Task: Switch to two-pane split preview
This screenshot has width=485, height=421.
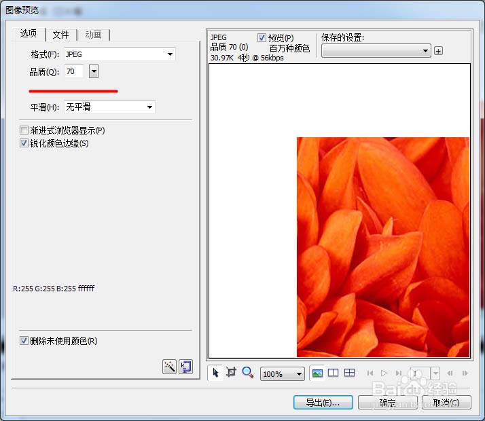Action: 334,373
